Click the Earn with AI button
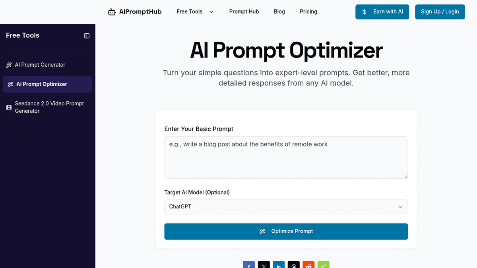This screenshot has height=268, width=477. pos(382,12)
